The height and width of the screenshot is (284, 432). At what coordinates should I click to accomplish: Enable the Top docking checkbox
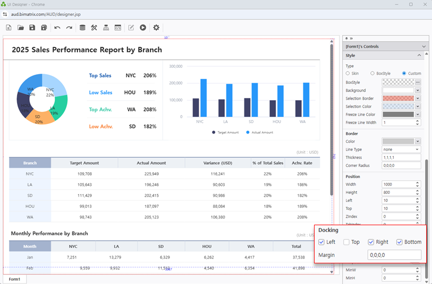346,242
